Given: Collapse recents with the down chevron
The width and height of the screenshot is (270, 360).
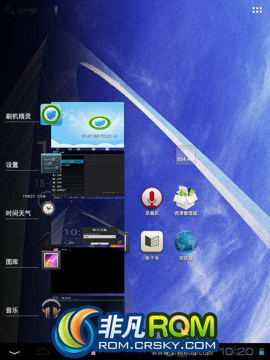Looking at the screenshot, I should (x=14, y=352).
